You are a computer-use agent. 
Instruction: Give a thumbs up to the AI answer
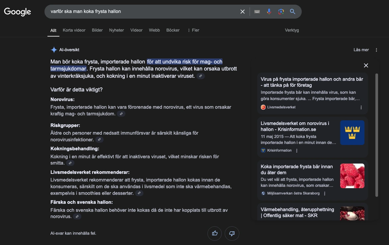coord(214,233)
